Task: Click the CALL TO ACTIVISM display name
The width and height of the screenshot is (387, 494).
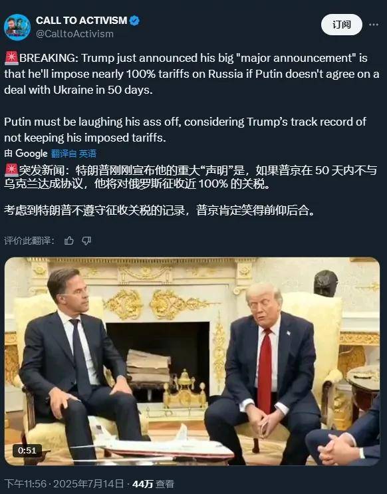Action: (81, 21)
